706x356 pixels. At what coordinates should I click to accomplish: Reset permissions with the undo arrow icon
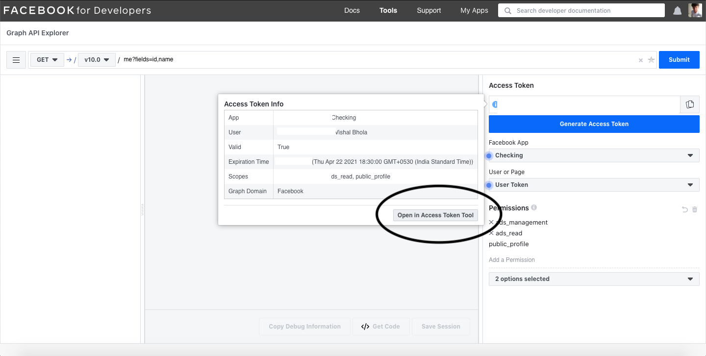[x=684, y=210]
